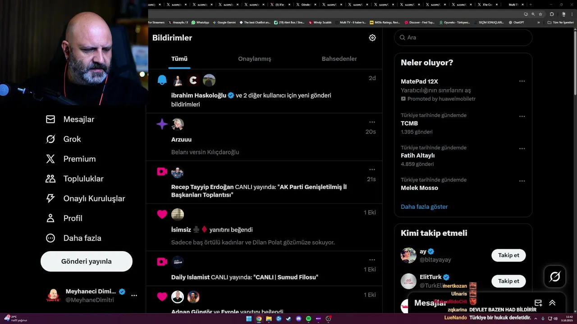Image resolution: width=577 pixels, height=324 pixels.
Task: Open Windows Start button on taskbar
Action: pyautogui.click(x=249, y=319)
